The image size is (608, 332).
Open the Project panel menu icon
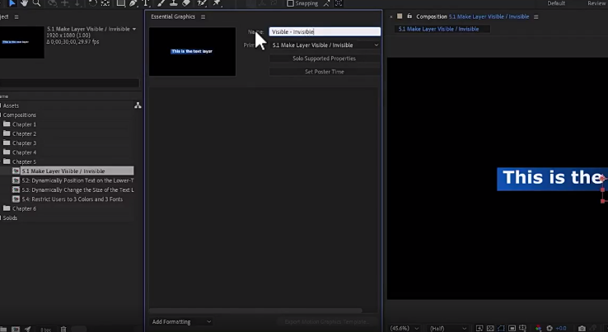coord(16,16)
